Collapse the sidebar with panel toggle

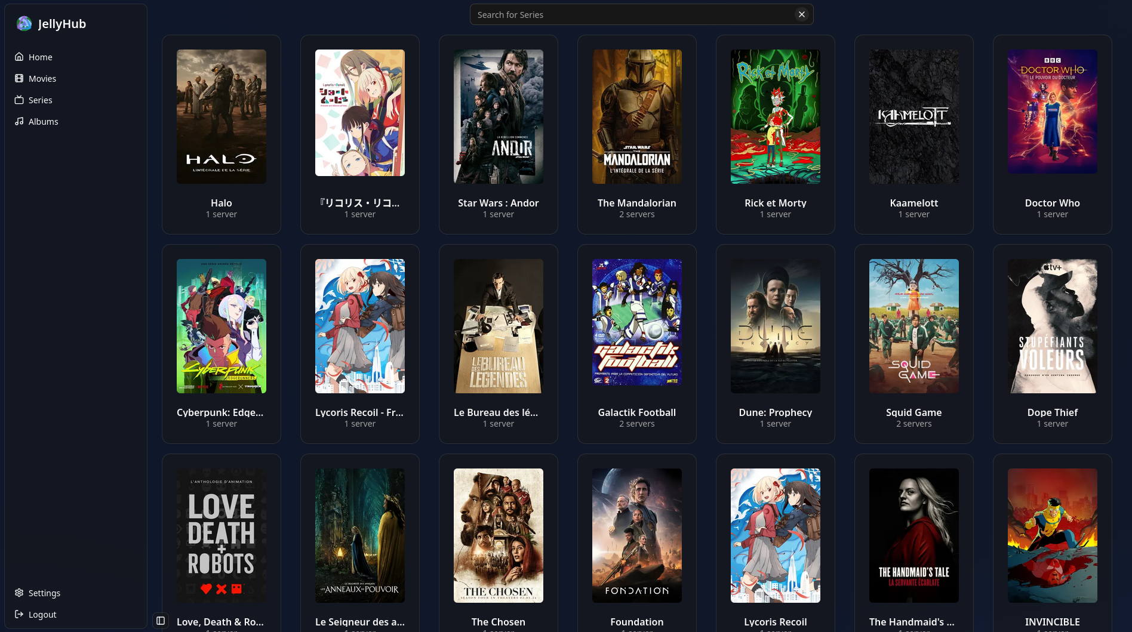(161, 621)
